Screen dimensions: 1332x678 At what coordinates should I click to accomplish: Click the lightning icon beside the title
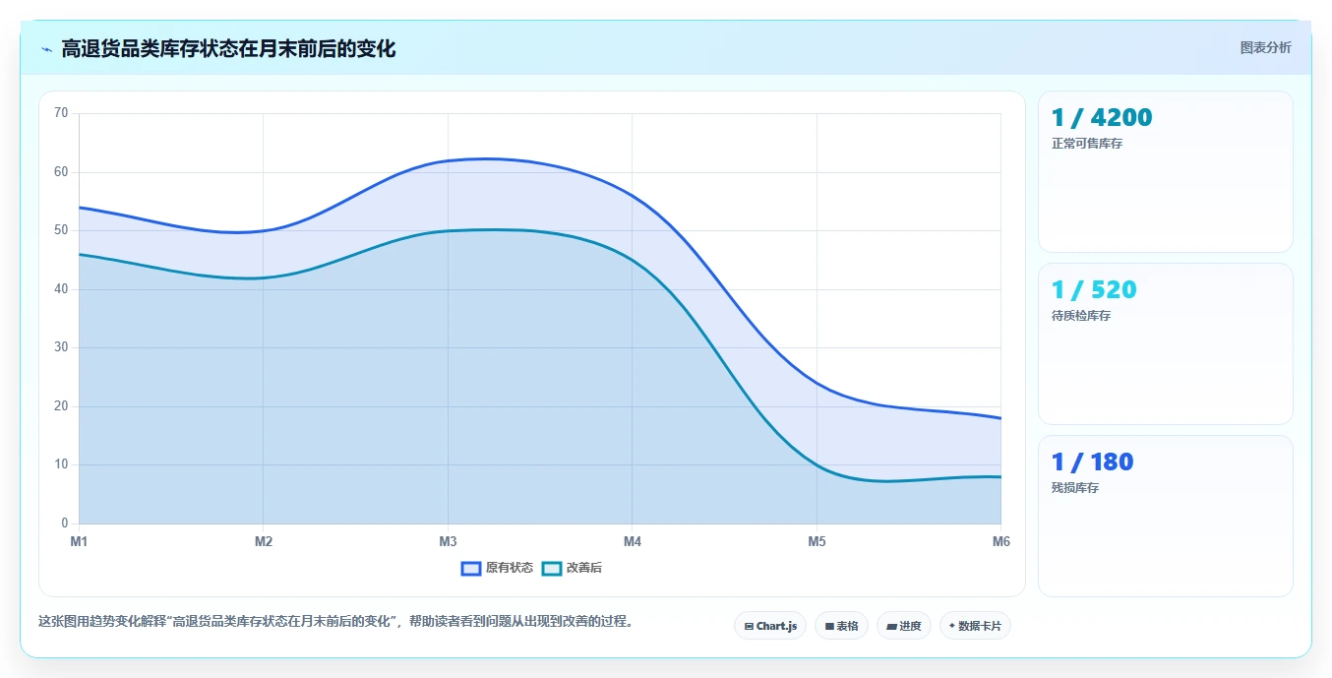tap(47, 49)
